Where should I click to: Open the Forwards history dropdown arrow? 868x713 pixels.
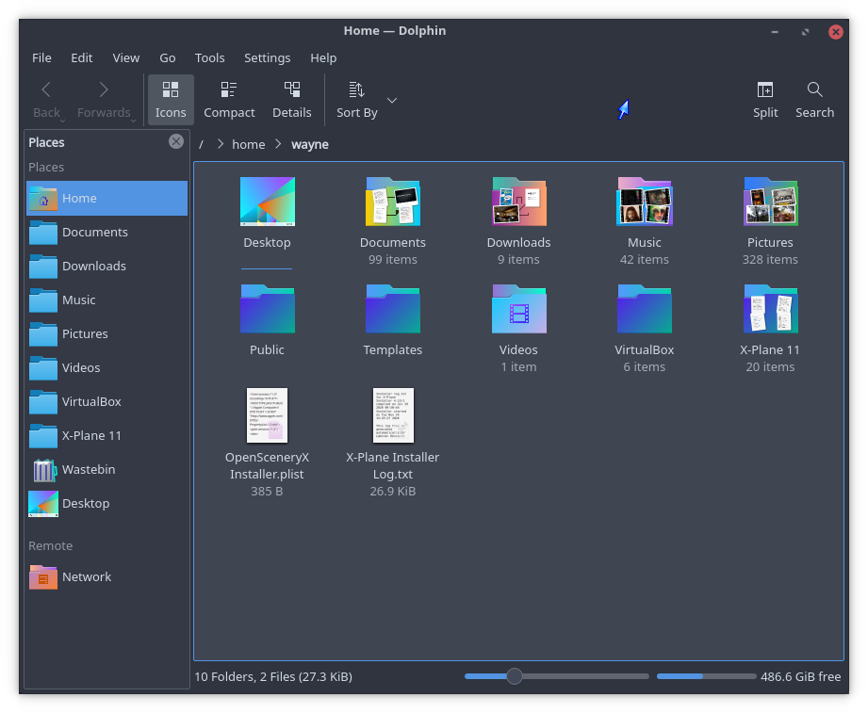[134, 120]
